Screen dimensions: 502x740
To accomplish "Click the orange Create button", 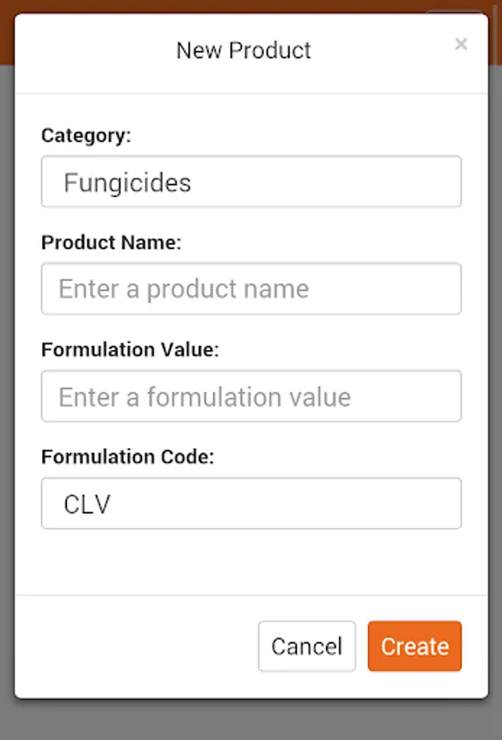I will pos(414,646).
